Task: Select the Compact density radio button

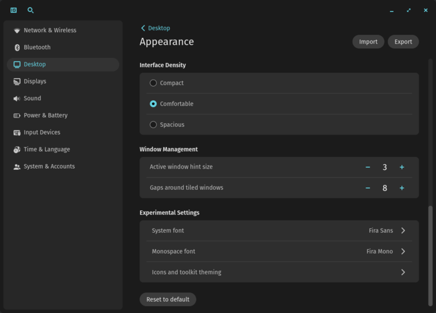Action: coord(153,83)
